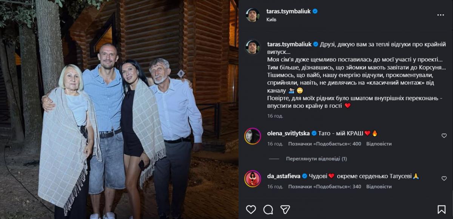Open da_astafieva profile avatar
453x219 pixels.
pyautogui.click(x=253, y=179)
